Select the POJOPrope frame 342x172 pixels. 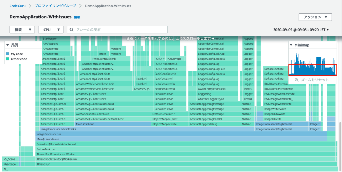tap(175, 59)
